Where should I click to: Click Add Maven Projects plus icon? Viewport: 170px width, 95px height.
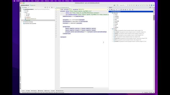click(117, 10)
